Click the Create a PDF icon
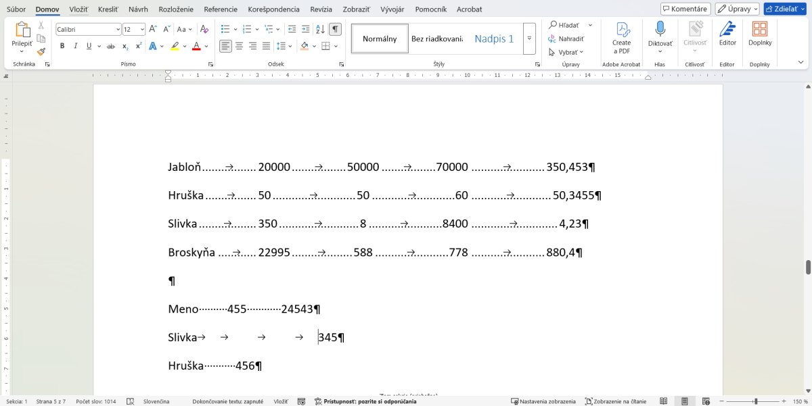The width and height of the screenshot is (812, 406). [621, 30]
